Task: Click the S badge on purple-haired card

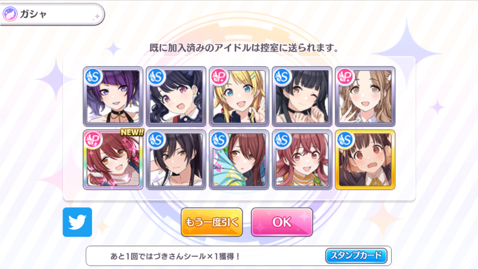Action: 93,77
